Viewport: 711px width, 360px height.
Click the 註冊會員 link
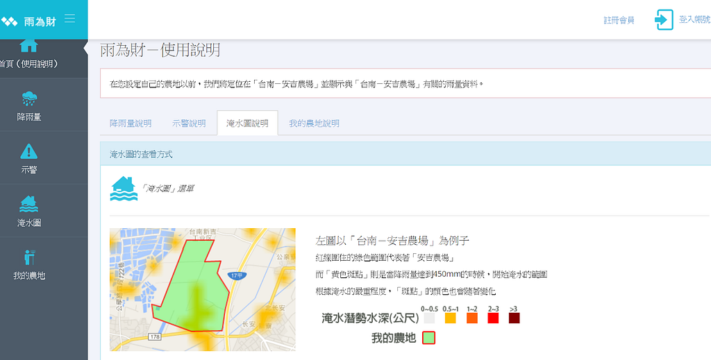[x=619, y=20]
